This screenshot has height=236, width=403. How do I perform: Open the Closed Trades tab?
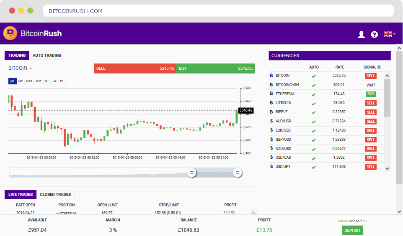tap(55, 194)
